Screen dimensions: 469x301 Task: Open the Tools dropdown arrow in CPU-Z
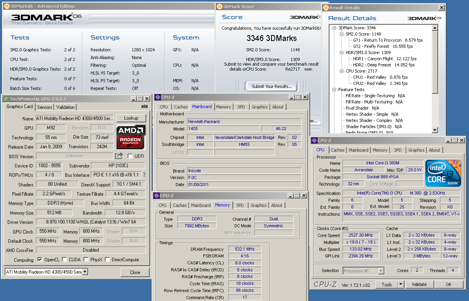tap(401, 284)
